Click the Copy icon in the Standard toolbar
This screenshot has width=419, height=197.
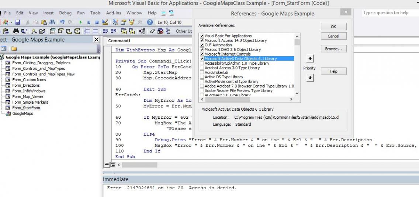(x=35, y=22)
